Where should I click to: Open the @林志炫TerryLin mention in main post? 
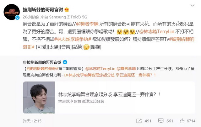(157, 32)
